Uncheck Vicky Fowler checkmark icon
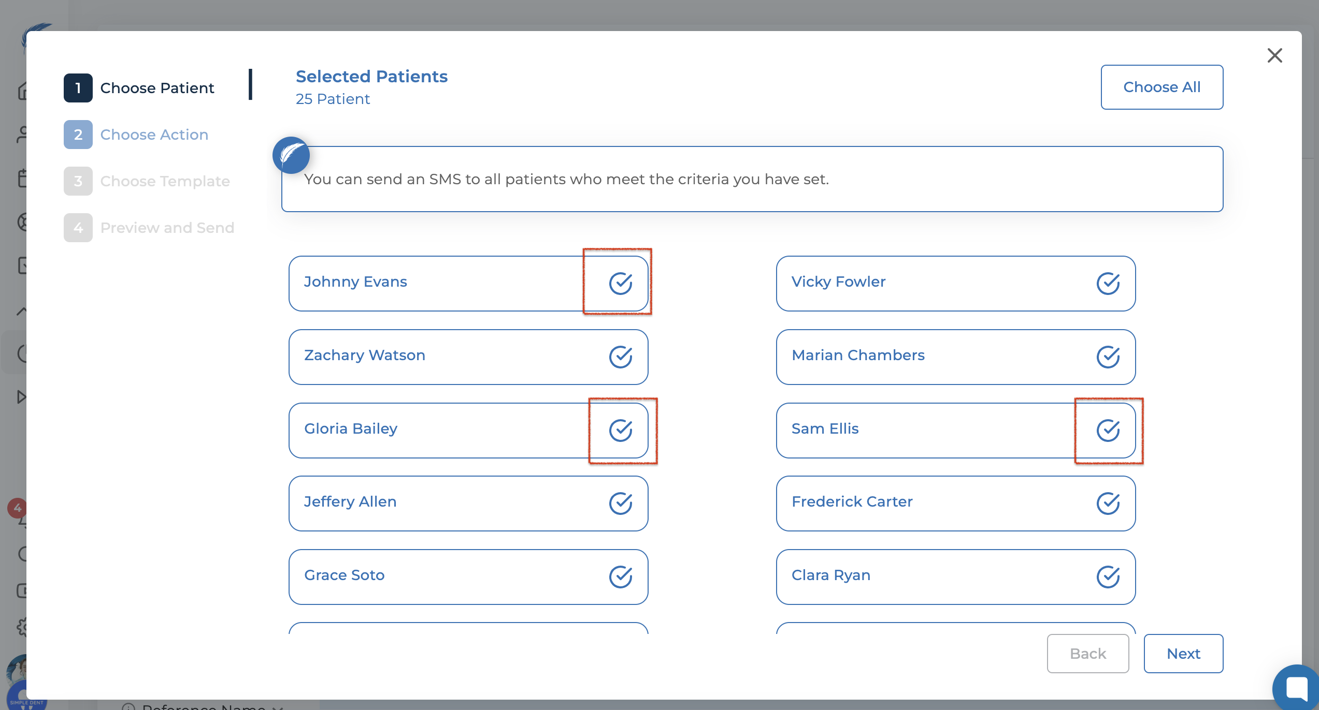The width and height of the screenshot is (1319, 710). [x=1108, y=283]
